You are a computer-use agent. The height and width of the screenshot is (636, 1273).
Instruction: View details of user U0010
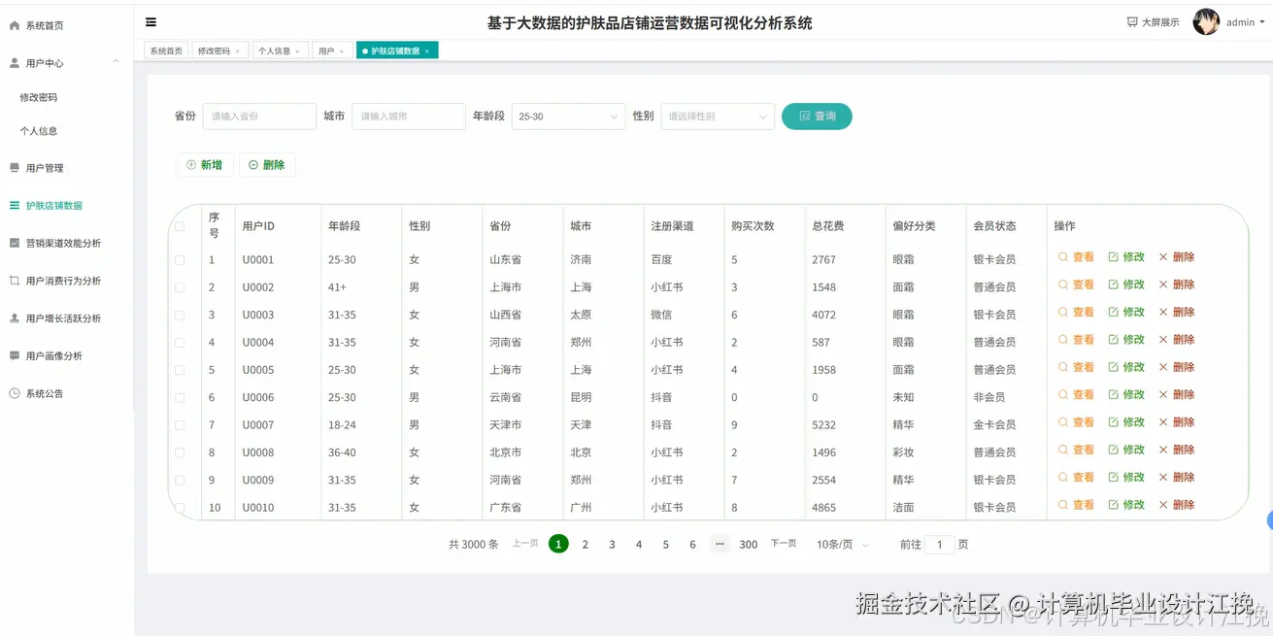pyautogui.click(x=1076, y=505)
